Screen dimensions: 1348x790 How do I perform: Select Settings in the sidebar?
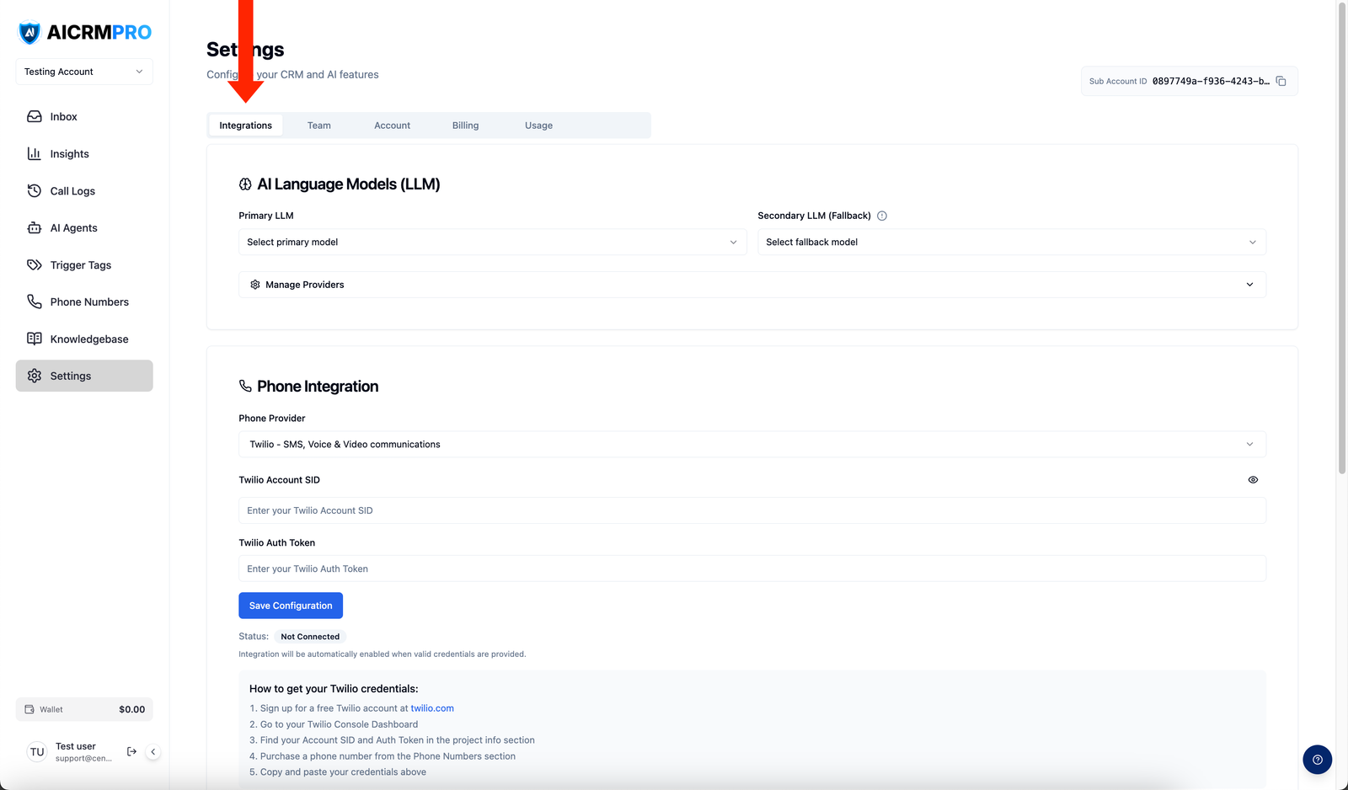tap(84, 376)
